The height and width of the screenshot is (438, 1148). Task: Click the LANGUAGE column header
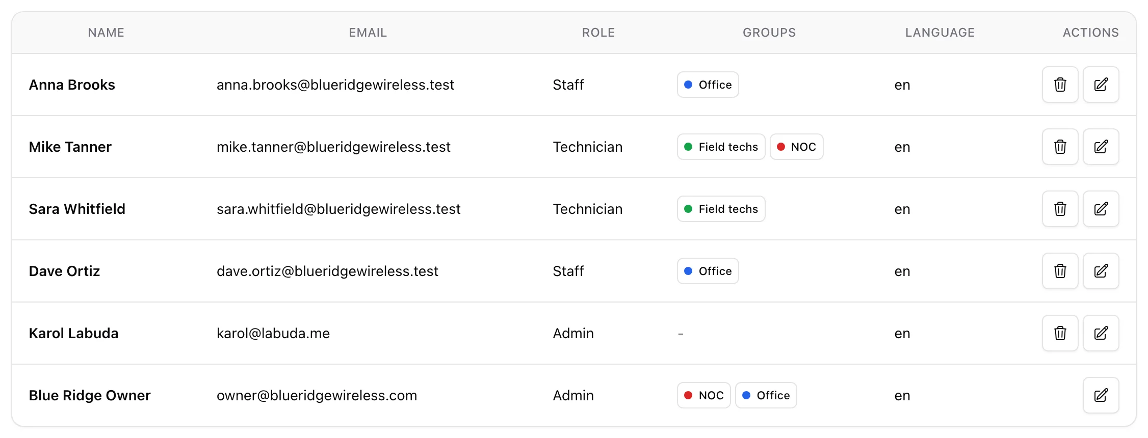tap(940, 33)
